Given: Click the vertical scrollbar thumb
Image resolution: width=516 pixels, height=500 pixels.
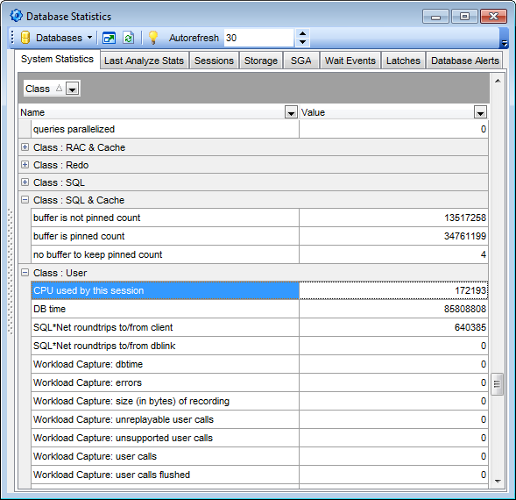Looking at the screenshot, I should tap(497, 384).
